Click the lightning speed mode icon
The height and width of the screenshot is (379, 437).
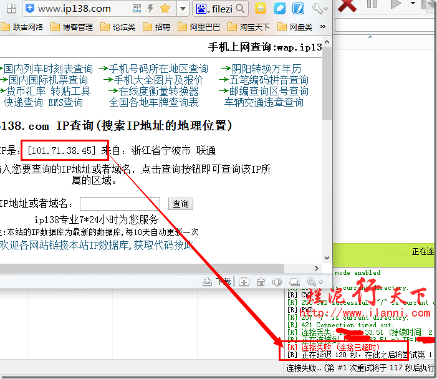[151, 8]
